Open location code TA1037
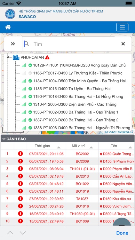The height and width of the screenshot is (240, 135). pos(82,199)
